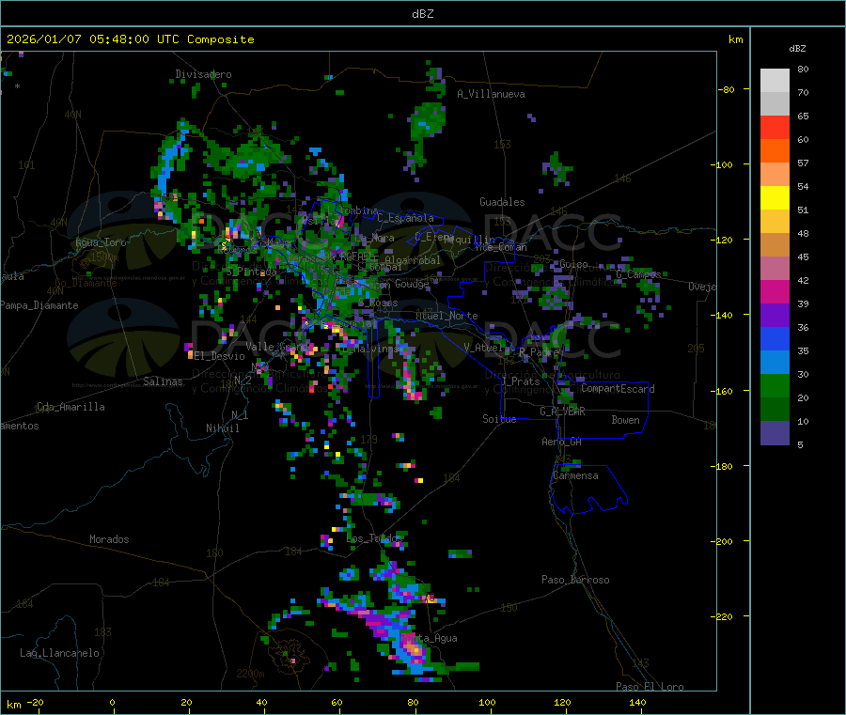Select the slate purple 10 dBZ legend swatch
The image size is (846, 715).
click(775, 433)
